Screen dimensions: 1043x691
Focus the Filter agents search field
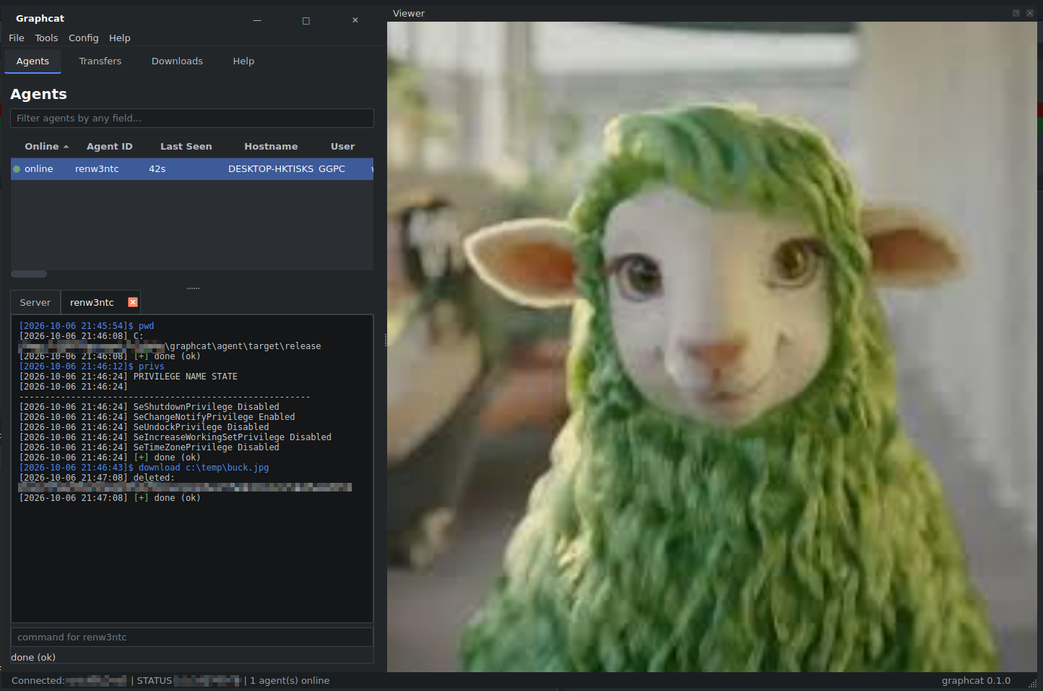(x=192, y=119)
